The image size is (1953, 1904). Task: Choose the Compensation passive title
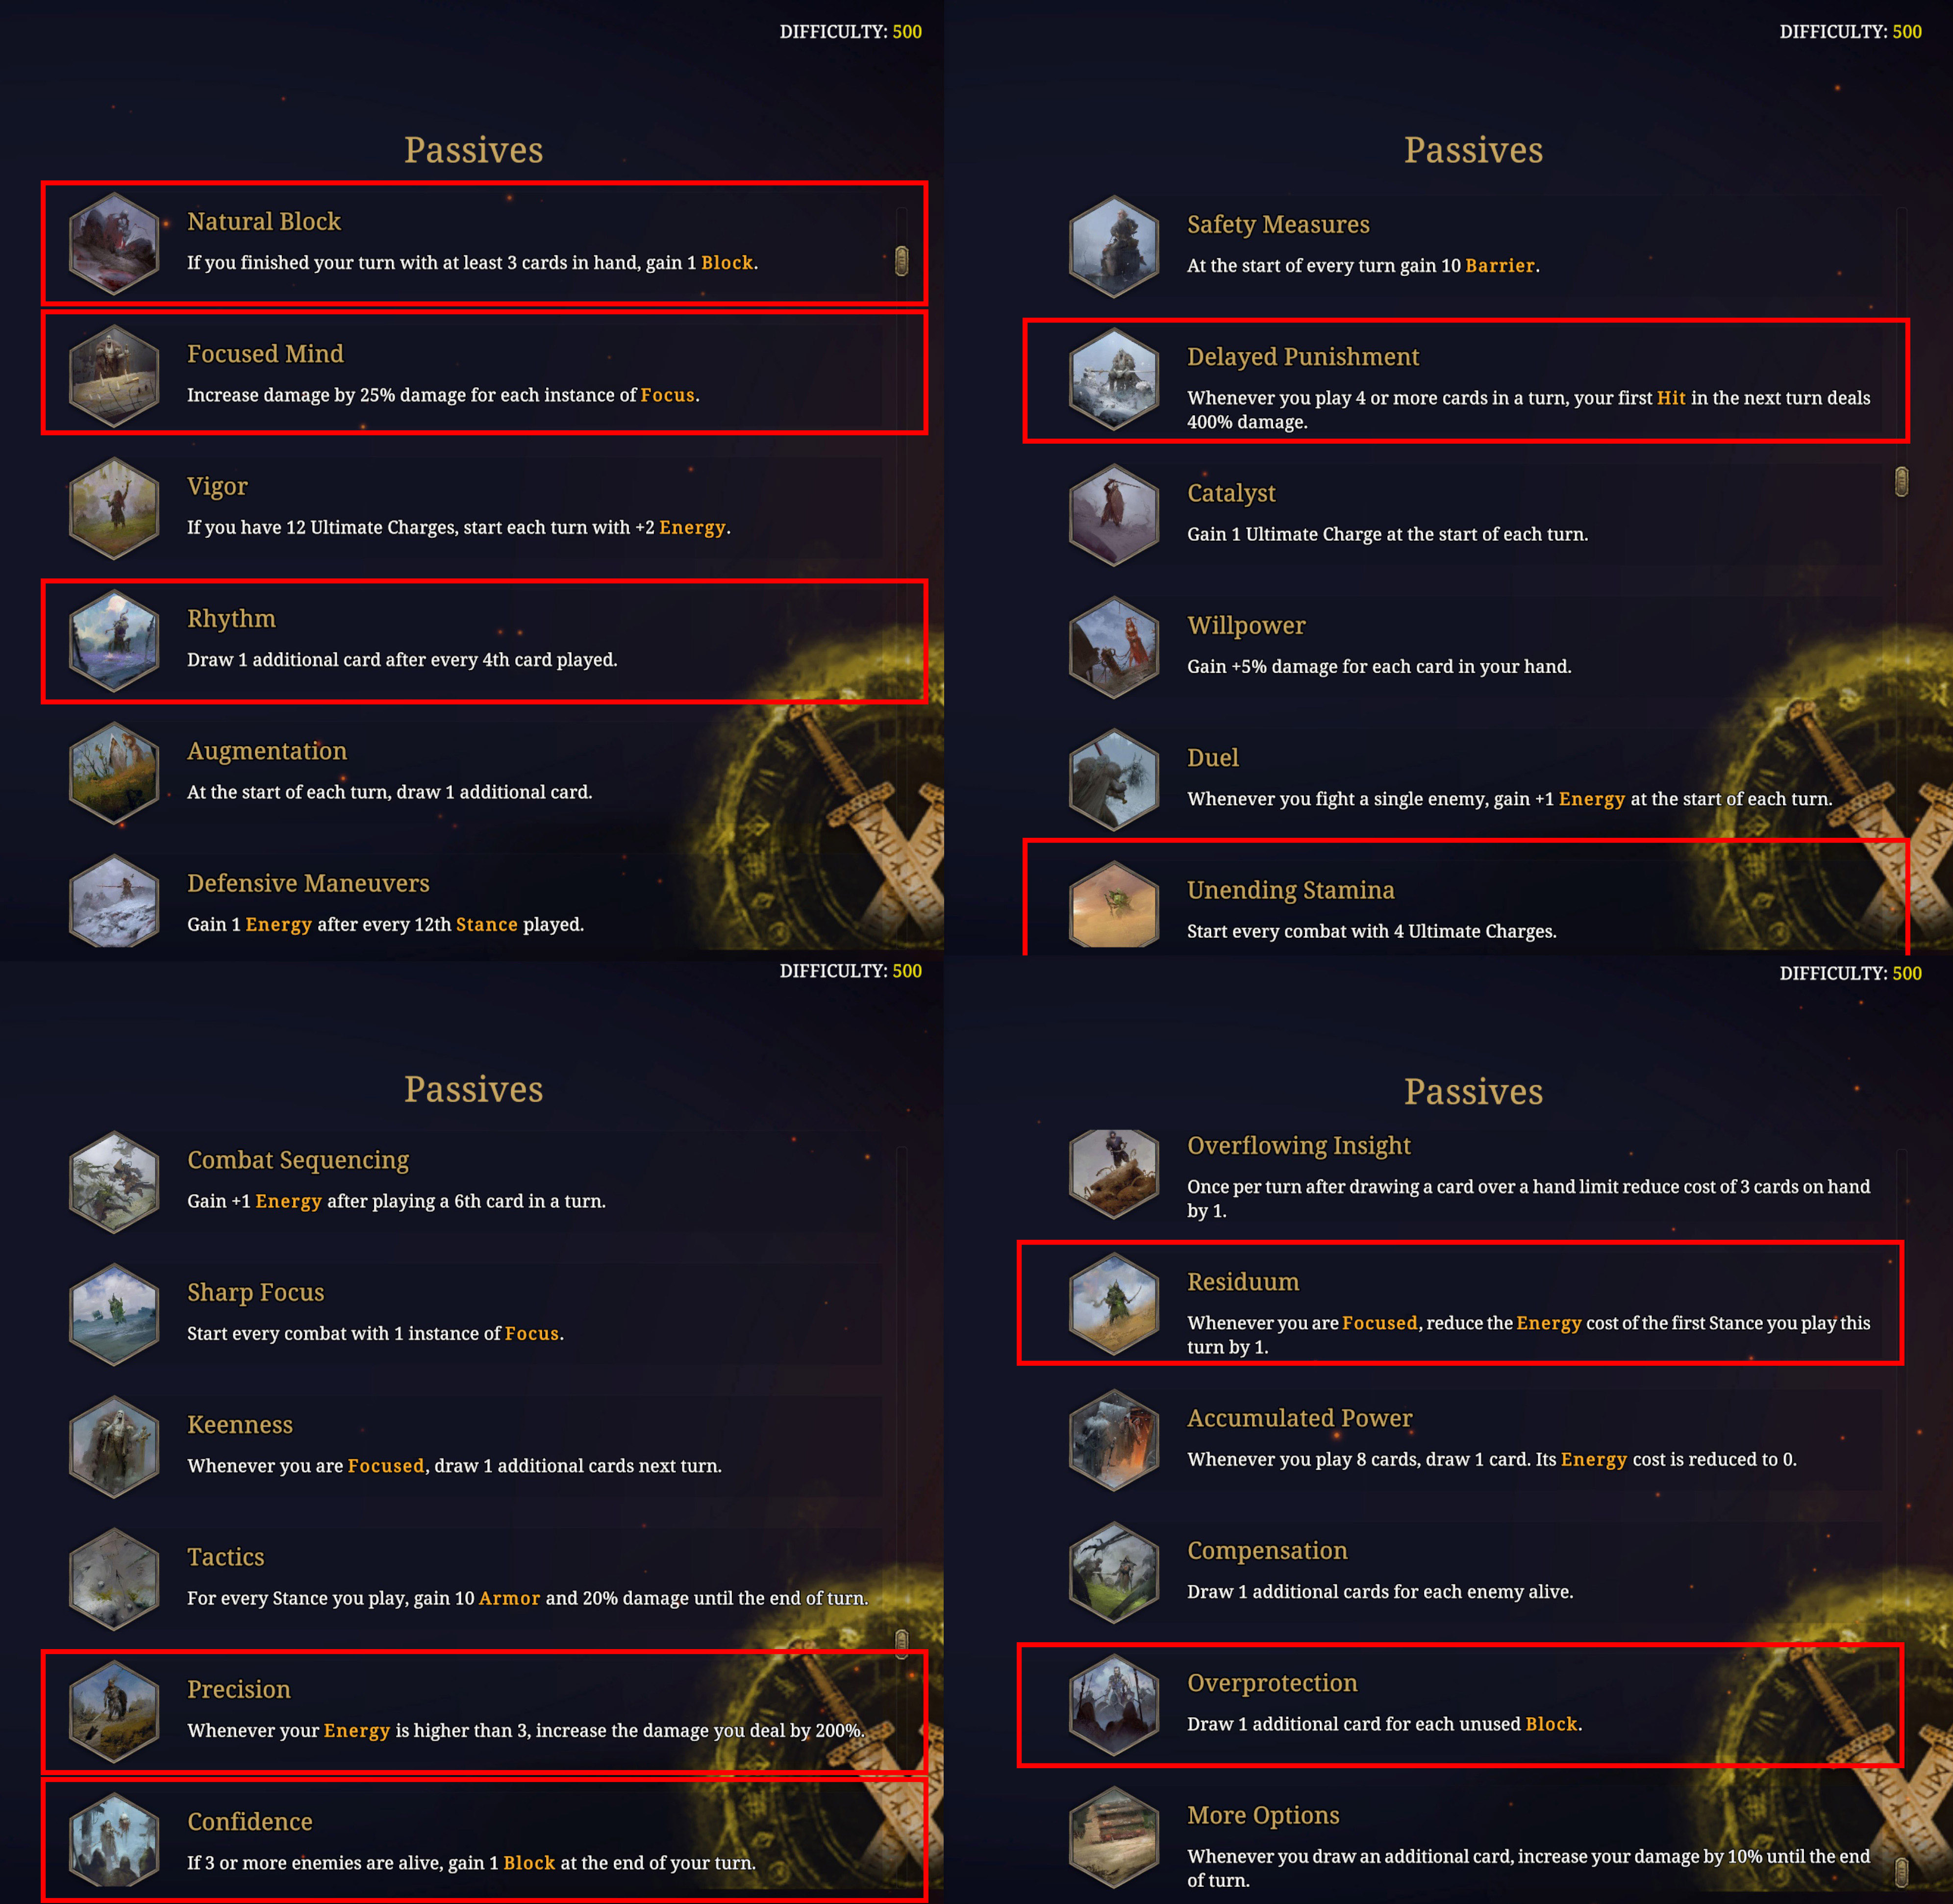[1267, 1550]
